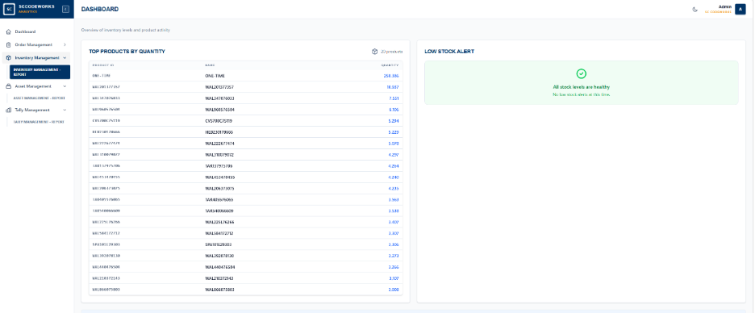Image resolution: width=755 pixels, height=313 pixels.
Task: Collapse the sidebar with the arrow button
Action: click(x=66, y=9)
